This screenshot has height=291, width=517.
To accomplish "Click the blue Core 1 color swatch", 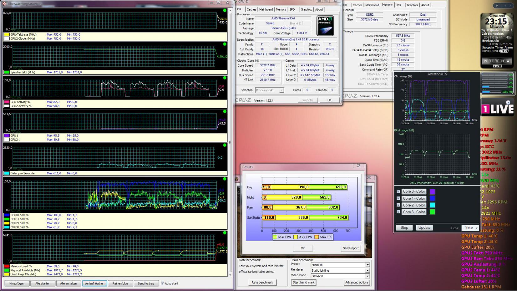I will 433,198.
